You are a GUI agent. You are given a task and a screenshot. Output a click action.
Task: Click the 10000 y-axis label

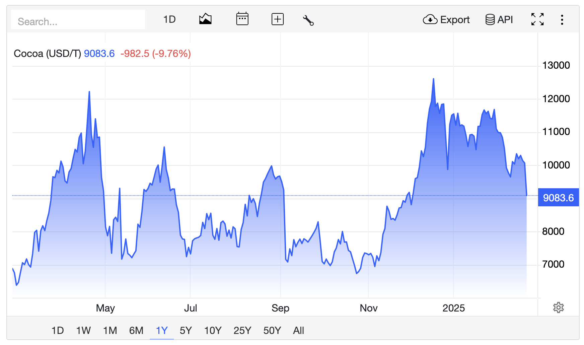tap(556, 165)
